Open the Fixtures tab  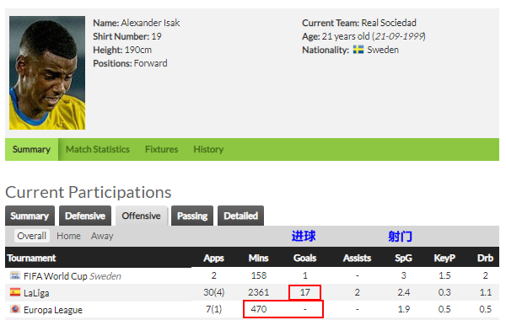click(x=161, y=149)
